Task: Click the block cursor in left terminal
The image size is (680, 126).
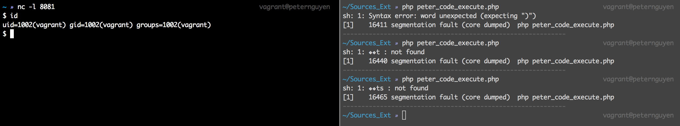Action: [12, 34]
